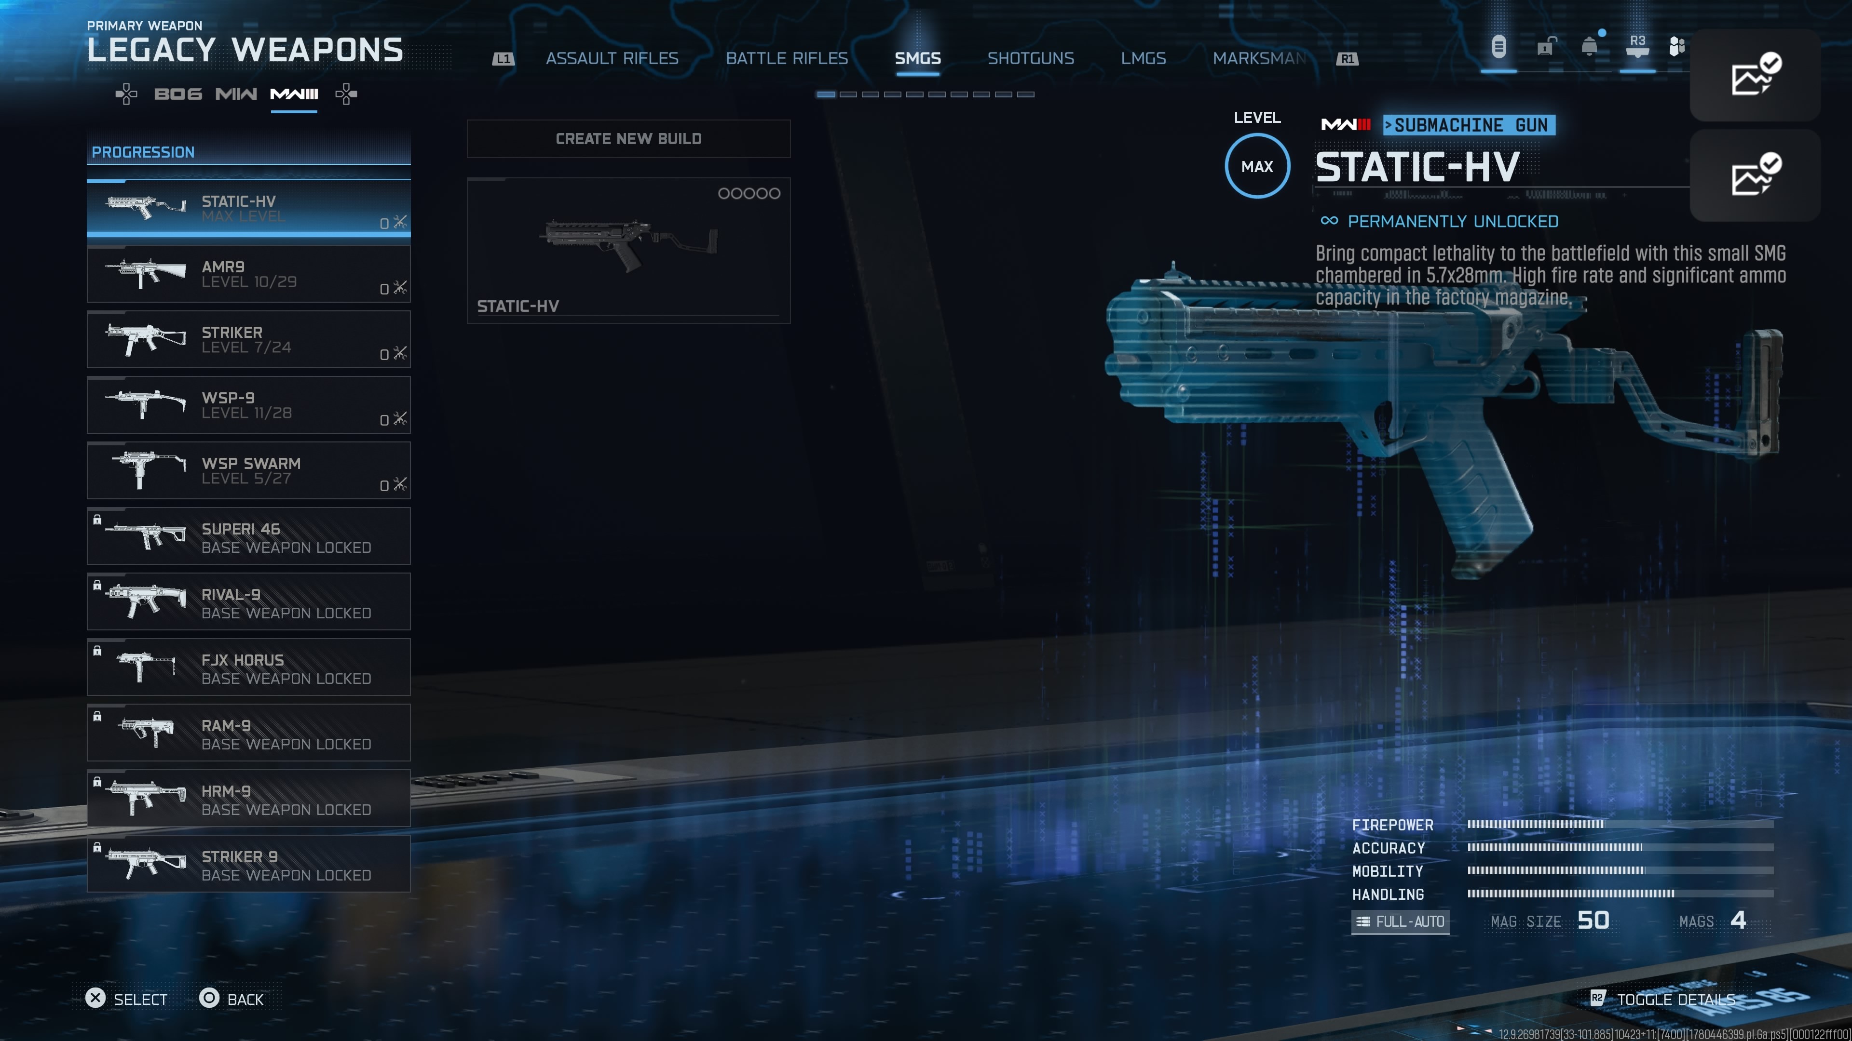Click the R1 next category icon
Viewport: 1852px width, 1041px height.
1348,59
